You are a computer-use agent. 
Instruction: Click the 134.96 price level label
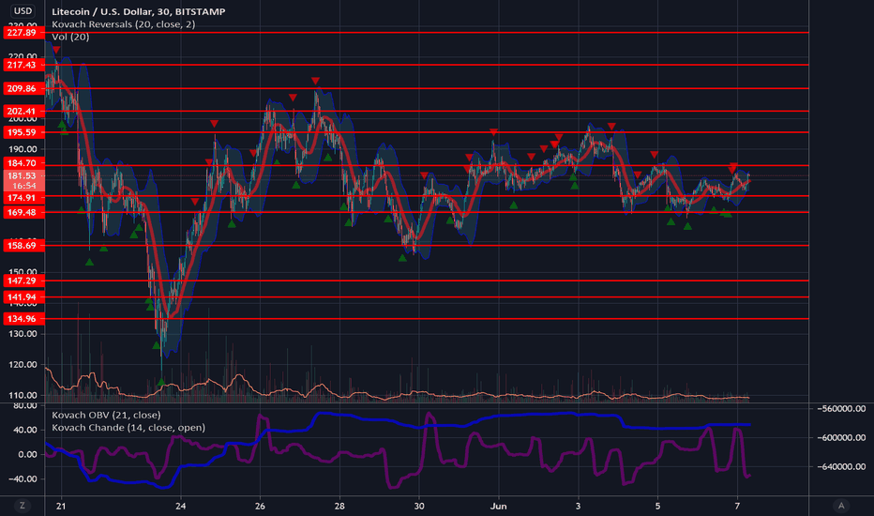pos(23,319)
